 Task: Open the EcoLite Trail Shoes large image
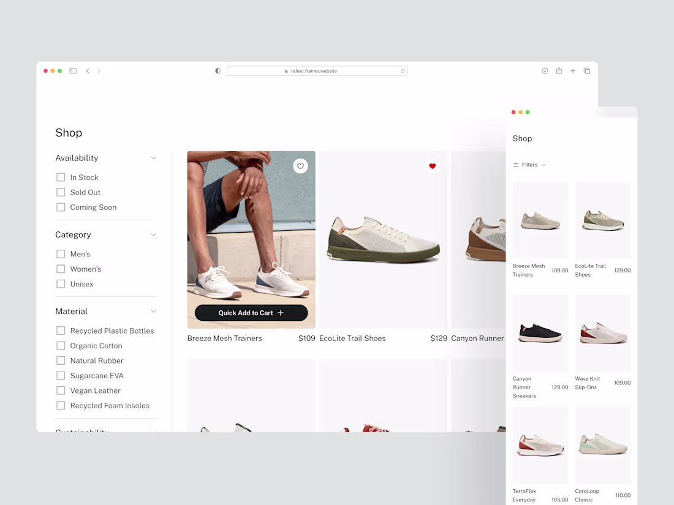point(384,239)
